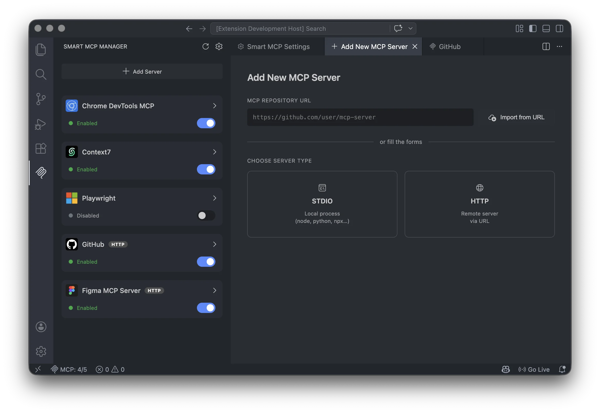Switch to the Smart MCP Settings tab
The image size is (600, 413).
point(278,47)
